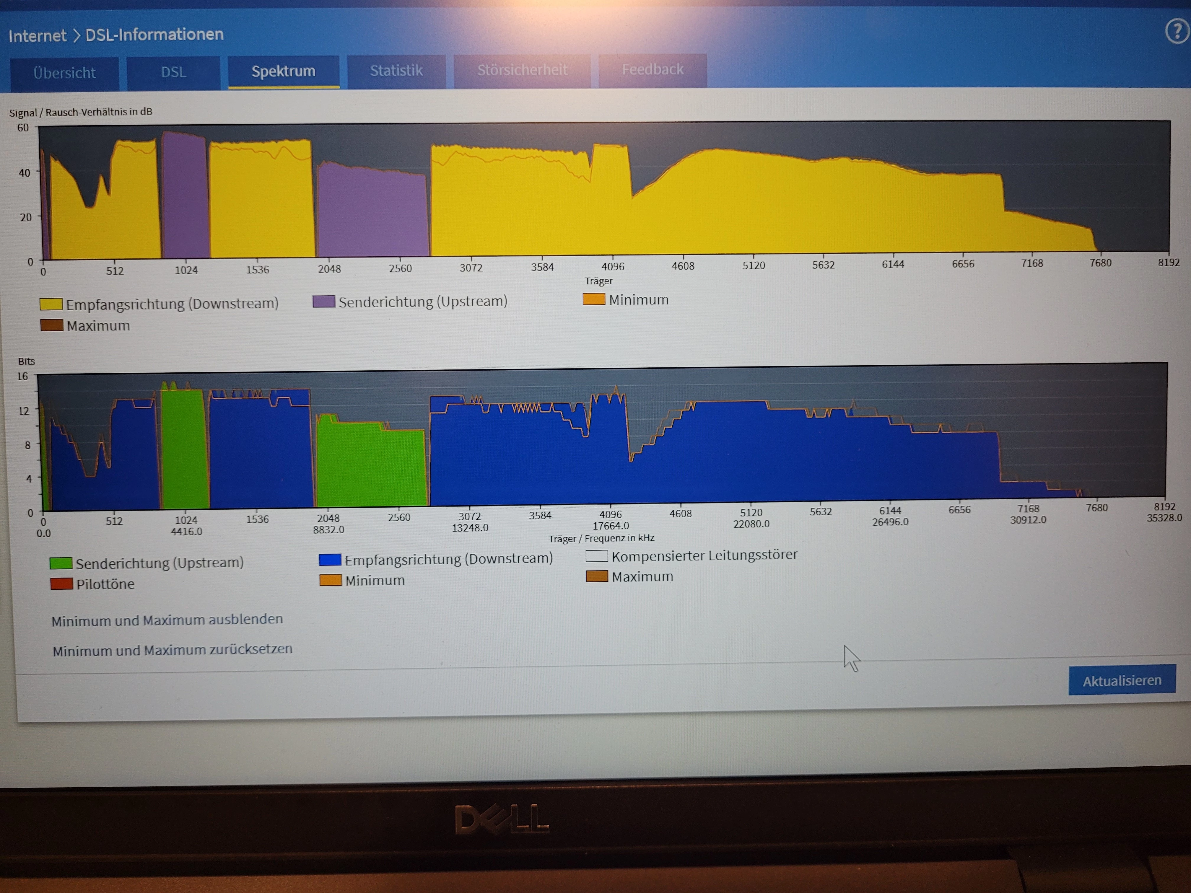This screenshot has width=1191, height=893.
Task: Click Minimum und Maximum ausblenden link
Action: click(x=167, y=620)
